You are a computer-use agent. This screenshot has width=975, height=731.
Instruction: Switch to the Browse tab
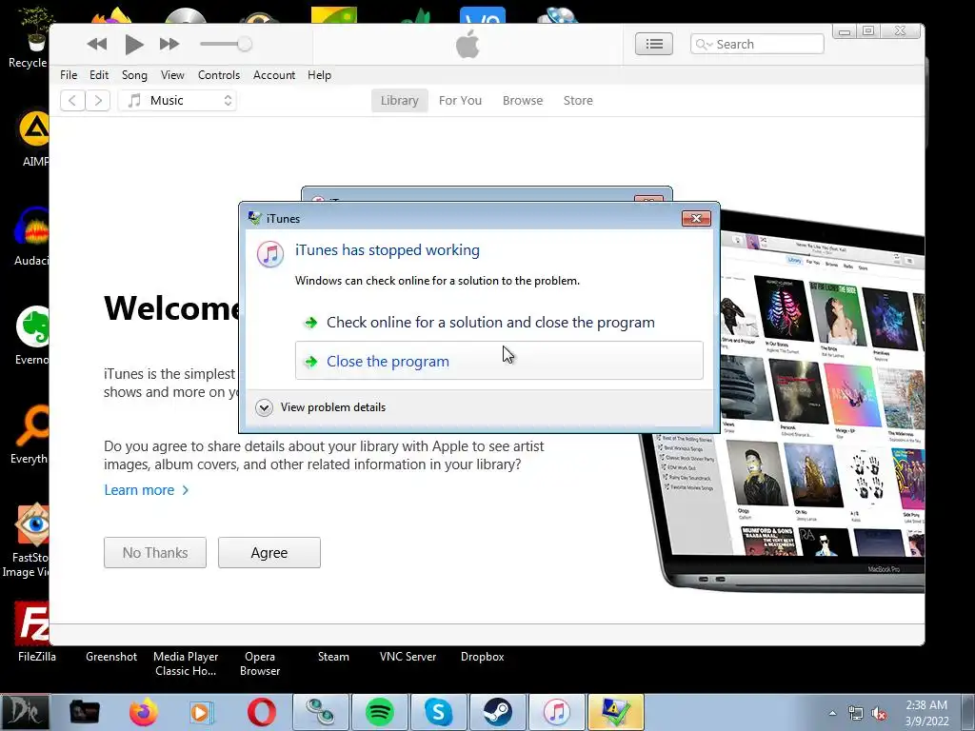point(523,101)
